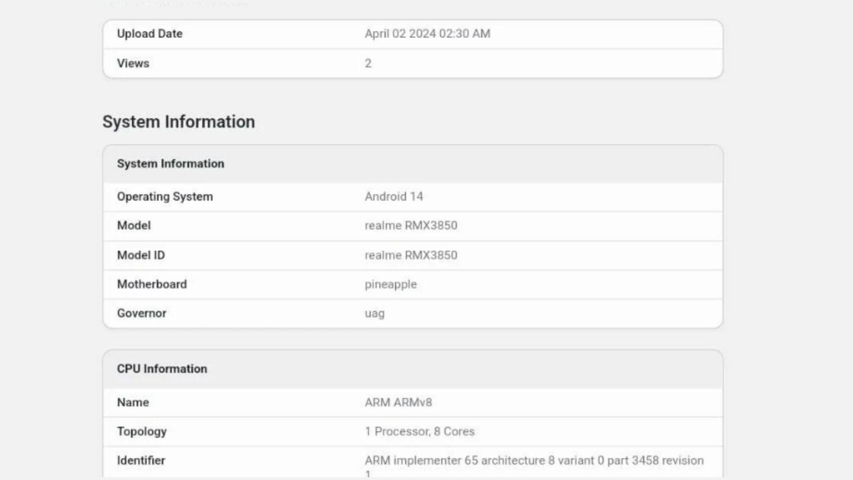
Task: Select the pineapple motherboard value
Action: pyautogui.click(x=390, y=285)
